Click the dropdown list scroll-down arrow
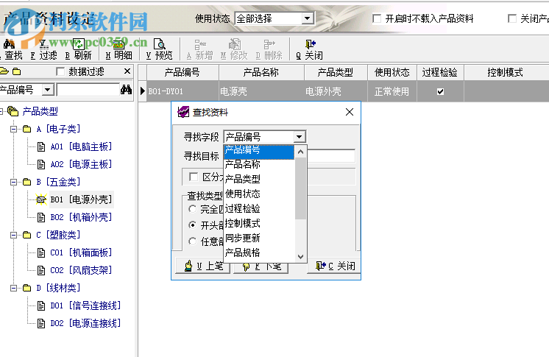 [x=300, y=256]
